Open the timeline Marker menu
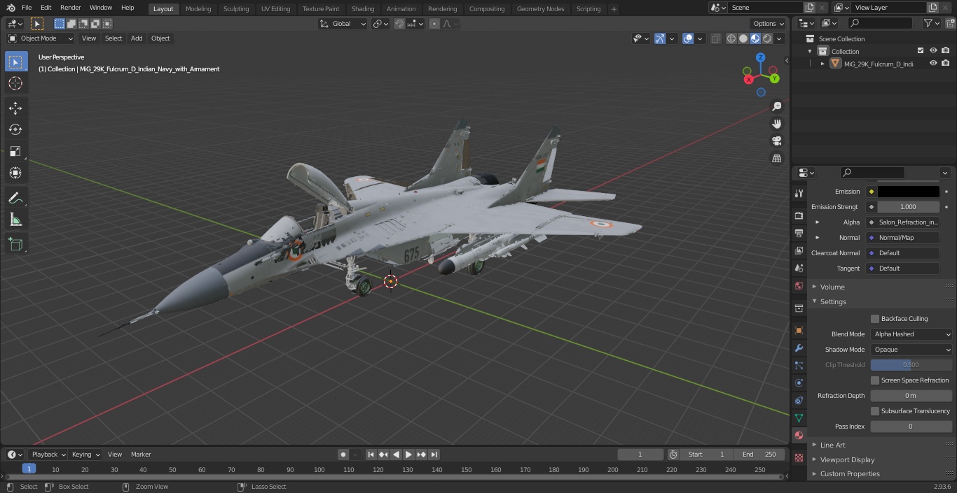This screenshot has height=493, width=957. 141,455
